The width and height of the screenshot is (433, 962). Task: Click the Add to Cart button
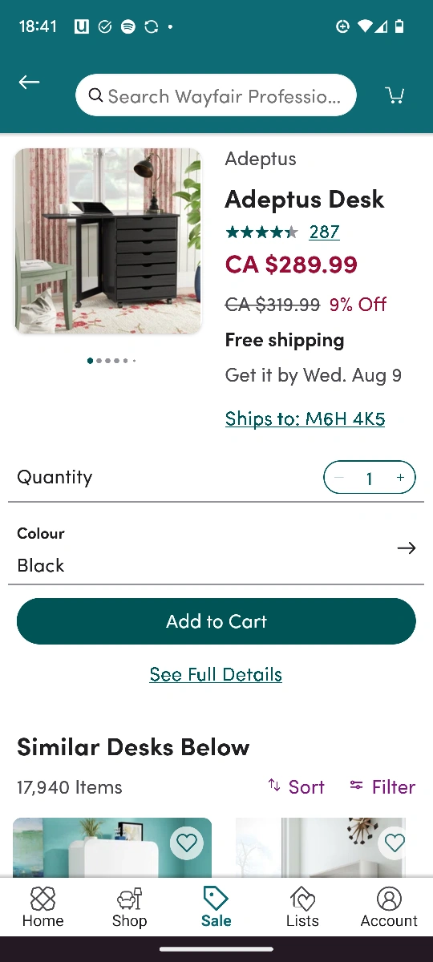216,621
